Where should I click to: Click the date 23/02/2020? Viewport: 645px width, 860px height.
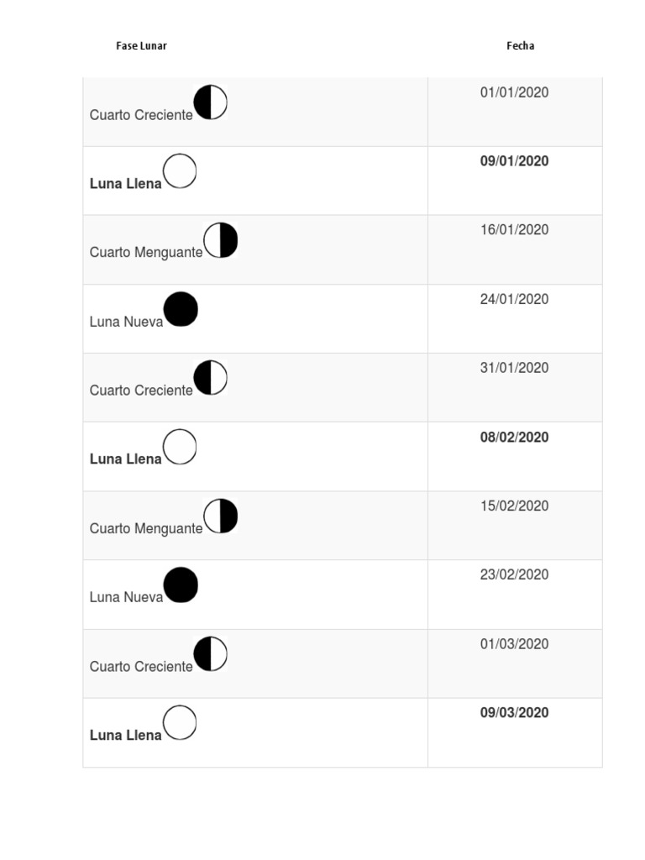(514, 574)
